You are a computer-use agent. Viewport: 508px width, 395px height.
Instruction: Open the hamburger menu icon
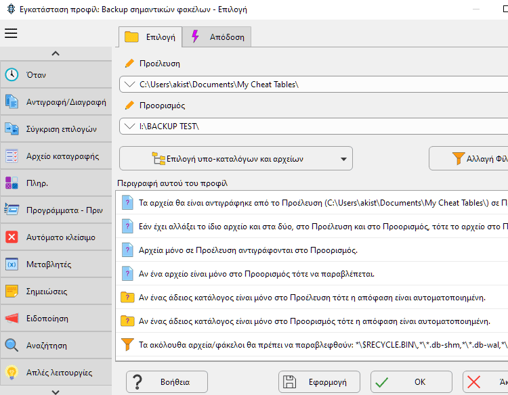tap(11, 33)
